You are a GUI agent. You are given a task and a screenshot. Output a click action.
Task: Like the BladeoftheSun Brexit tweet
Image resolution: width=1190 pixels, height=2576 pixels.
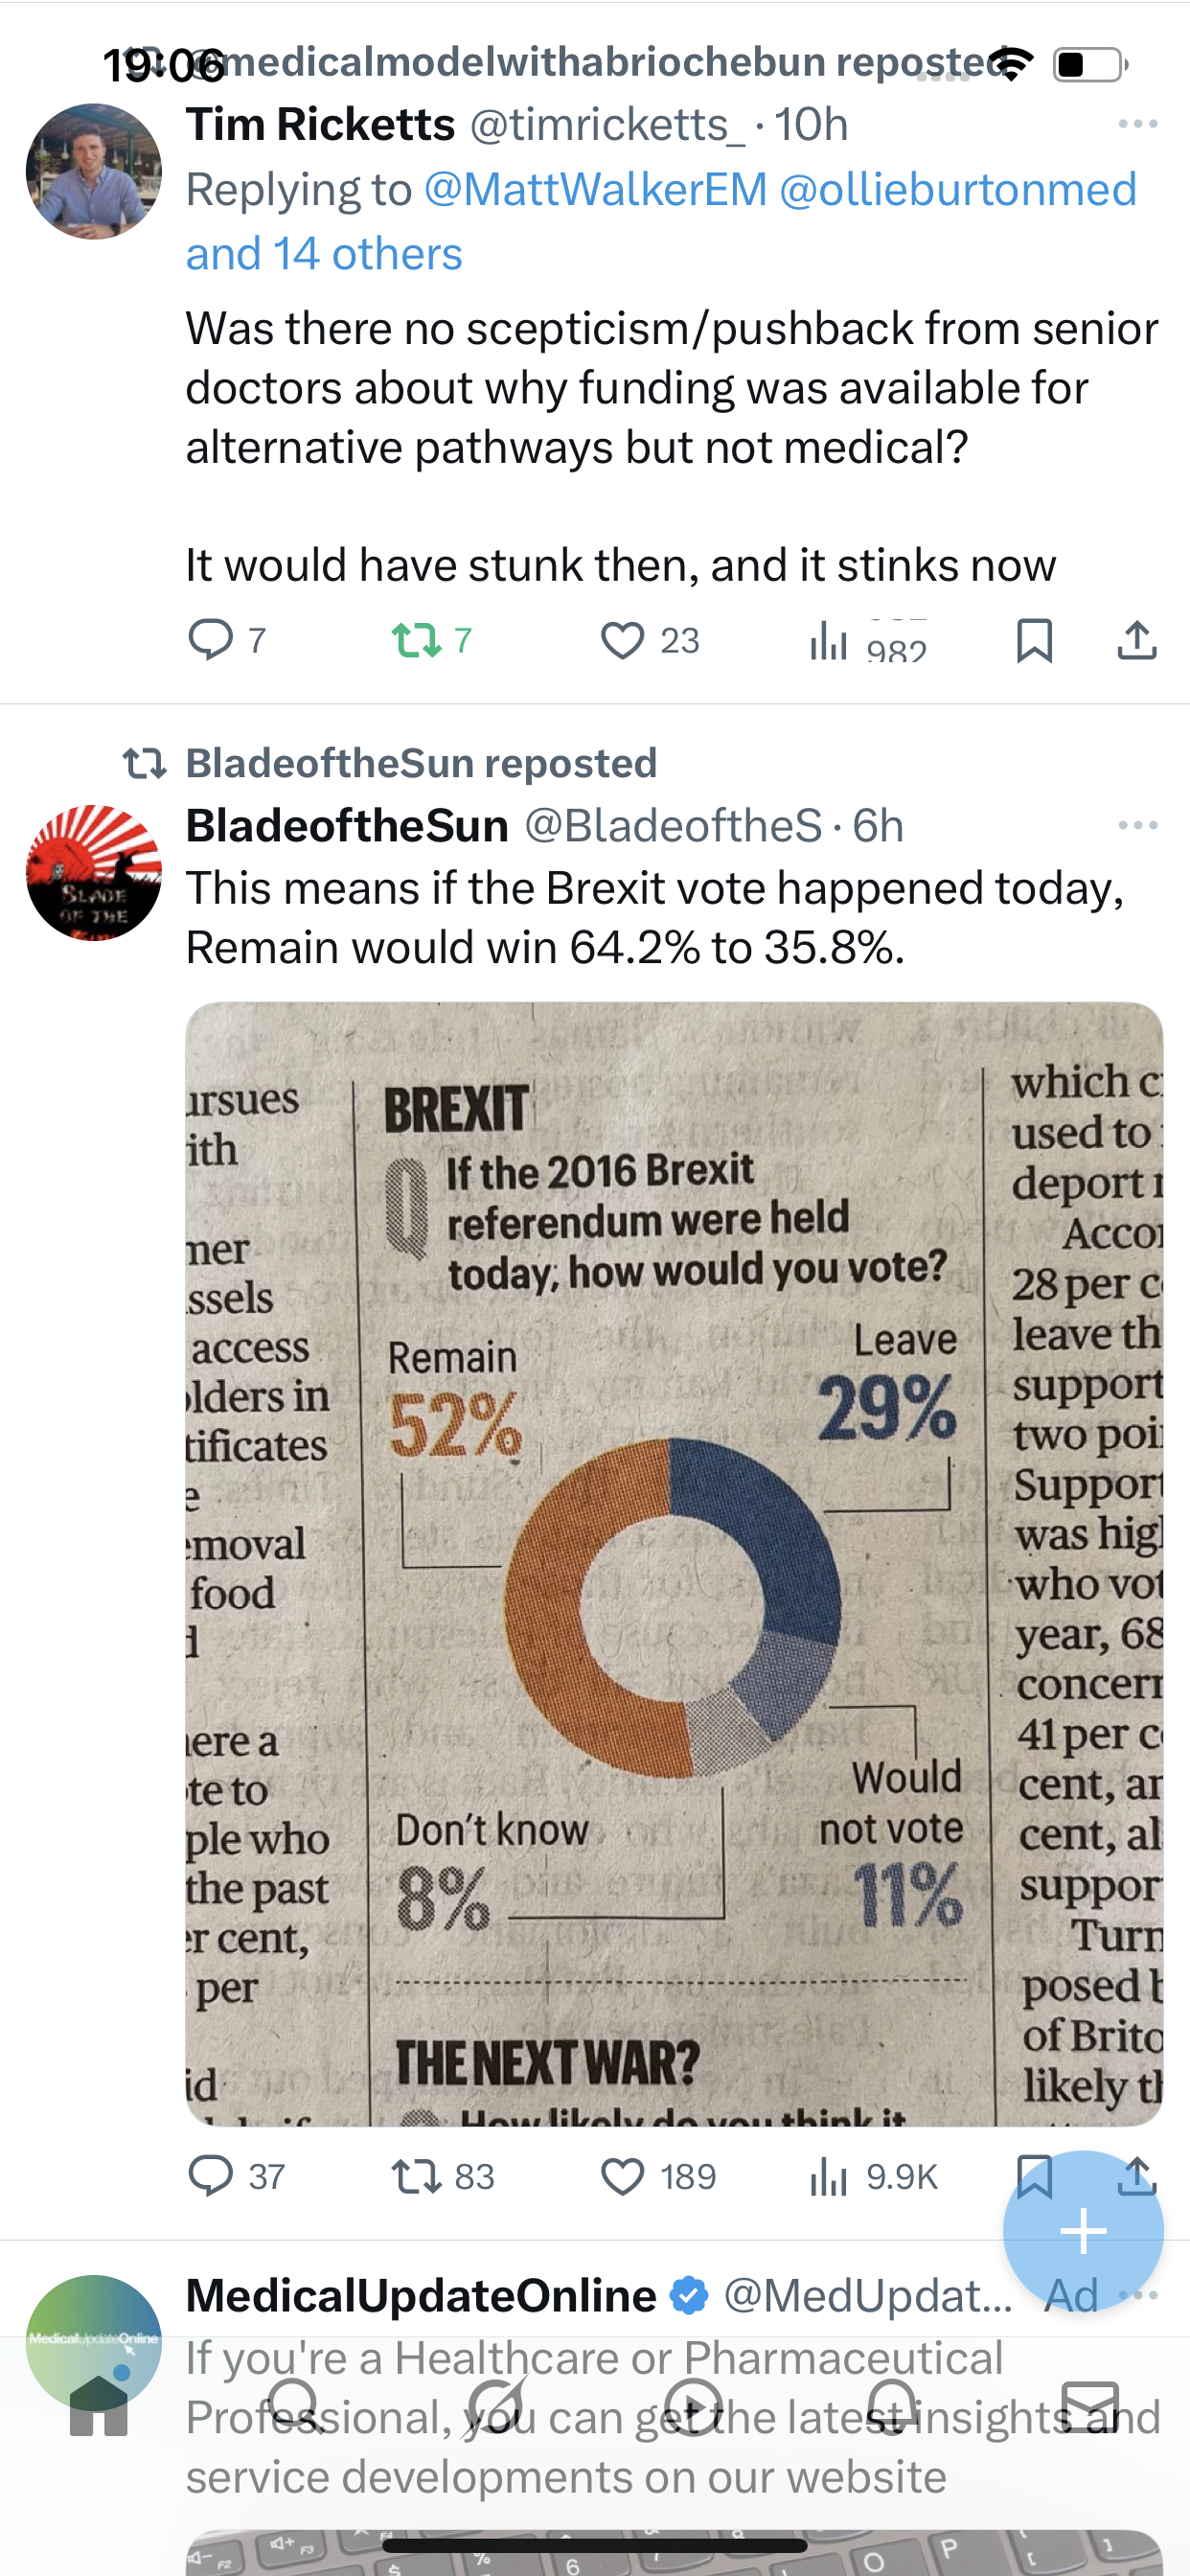[x=622, y=2176]
